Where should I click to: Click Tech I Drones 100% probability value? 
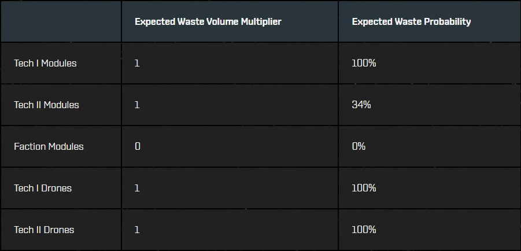[x=364, y=188]
